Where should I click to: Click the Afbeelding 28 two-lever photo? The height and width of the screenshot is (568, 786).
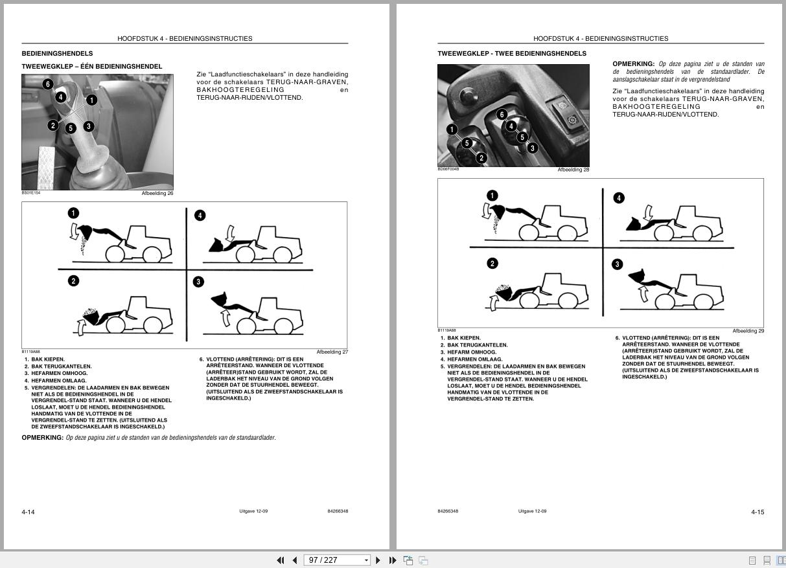[x=513, y=115]
